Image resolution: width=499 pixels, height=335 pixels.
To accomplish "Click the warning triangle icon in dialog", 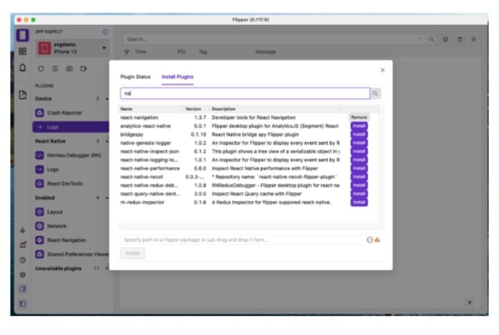I will 378,239.
